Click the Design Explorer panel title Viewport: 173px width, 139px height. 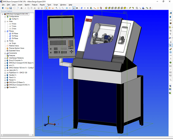(7, 11)
